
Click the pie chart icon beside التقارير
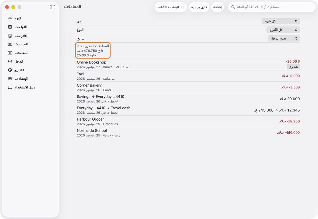point(10,70)
